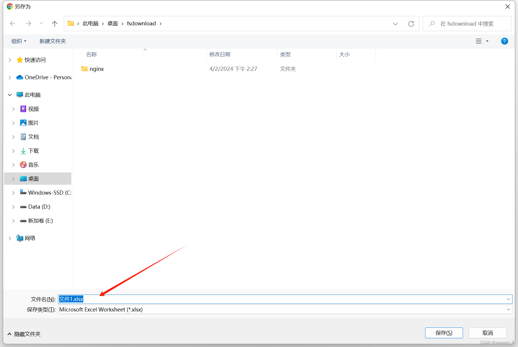
Task: Expand the OneDrive - Personal node
Action: tap(10, 77)
